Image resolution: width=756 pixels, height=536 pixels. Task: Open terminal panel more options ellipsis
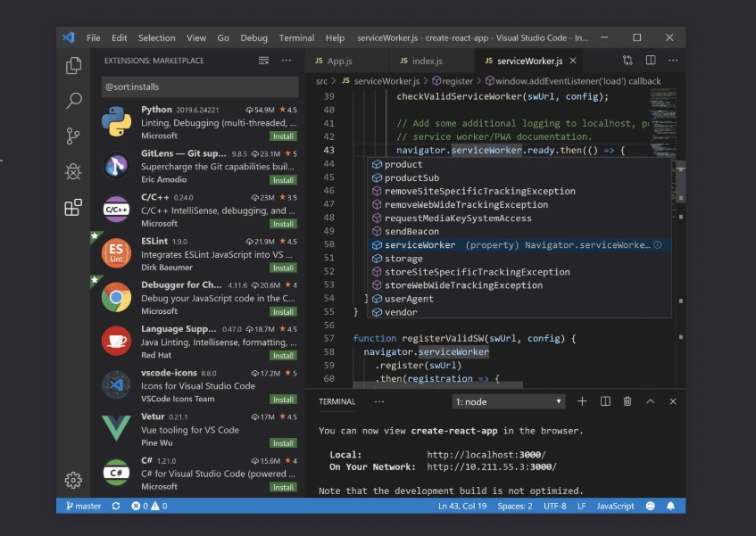379,401
